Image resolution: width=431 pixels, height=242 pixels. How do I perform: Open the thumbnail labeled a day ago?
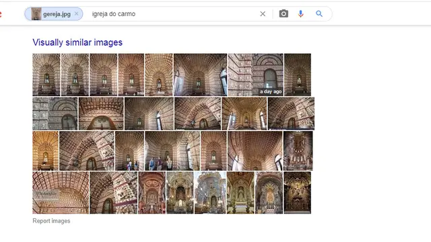(256, 75)
